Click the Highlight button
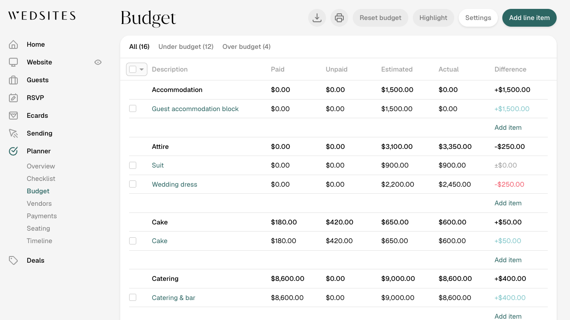Image resolution: width=570 pixels, height=320 pixels. tap(433, 18)
